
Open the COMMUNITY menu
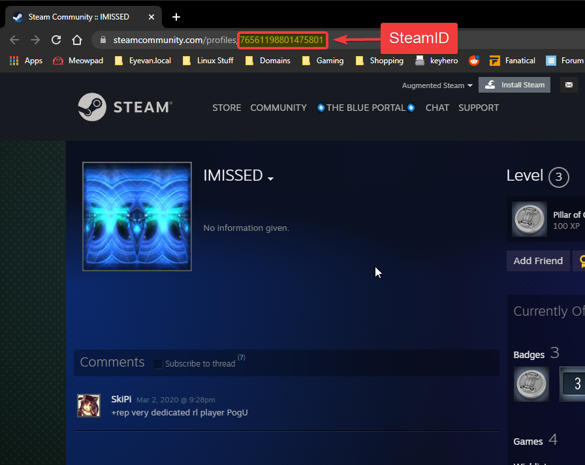278,108
